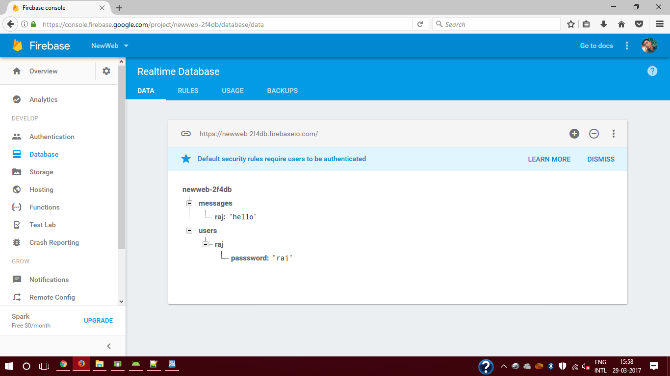Screen dimensions: 670x376
Task: Collapse the messages node
Action: pyautogui.click(x=189, y=203)
